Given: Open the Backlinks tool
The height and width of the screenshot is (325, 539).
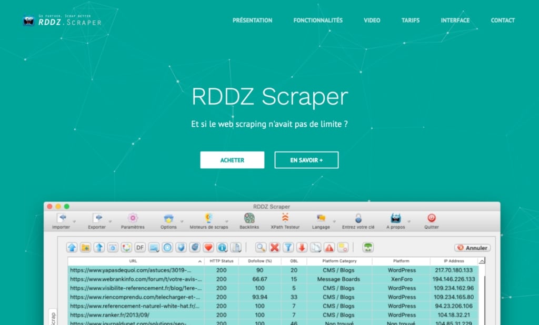Looking at the screenshot, I should click(x=249, y=218).
